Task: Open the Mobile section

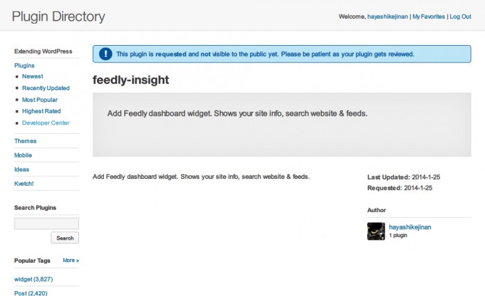Action: click(x=24, y=155)
